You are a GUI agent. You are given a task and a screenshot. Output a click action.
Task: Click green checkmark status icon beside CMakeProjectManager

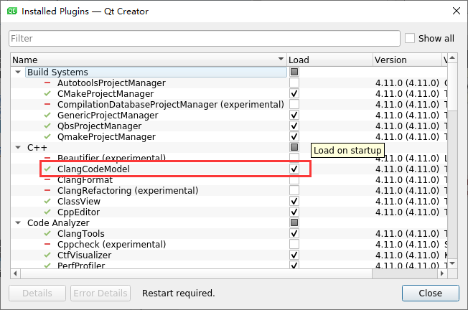click(47, 94)
